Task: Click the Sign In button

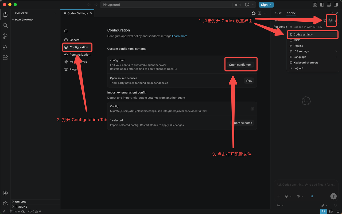Action: point(266,5)
